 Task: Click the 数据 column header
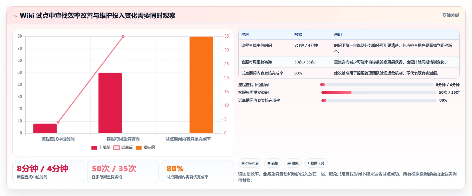pyautogui.click(x=298, y=34)
